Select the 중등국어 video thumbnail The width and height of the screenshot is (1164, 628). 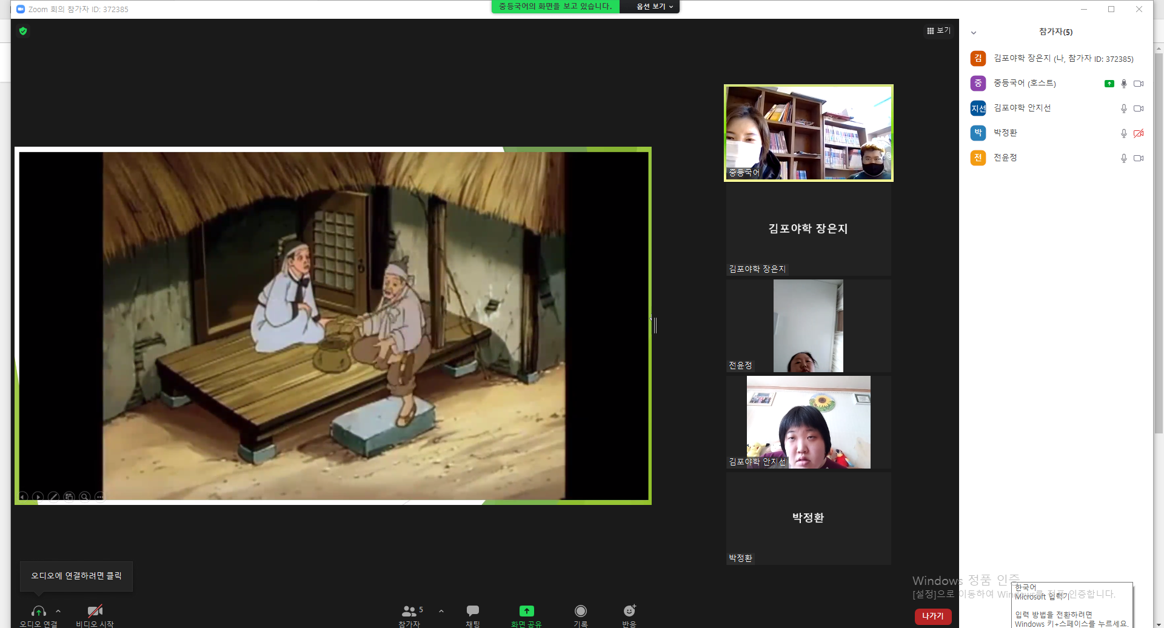pyautogui.click(x=809, y=133)
